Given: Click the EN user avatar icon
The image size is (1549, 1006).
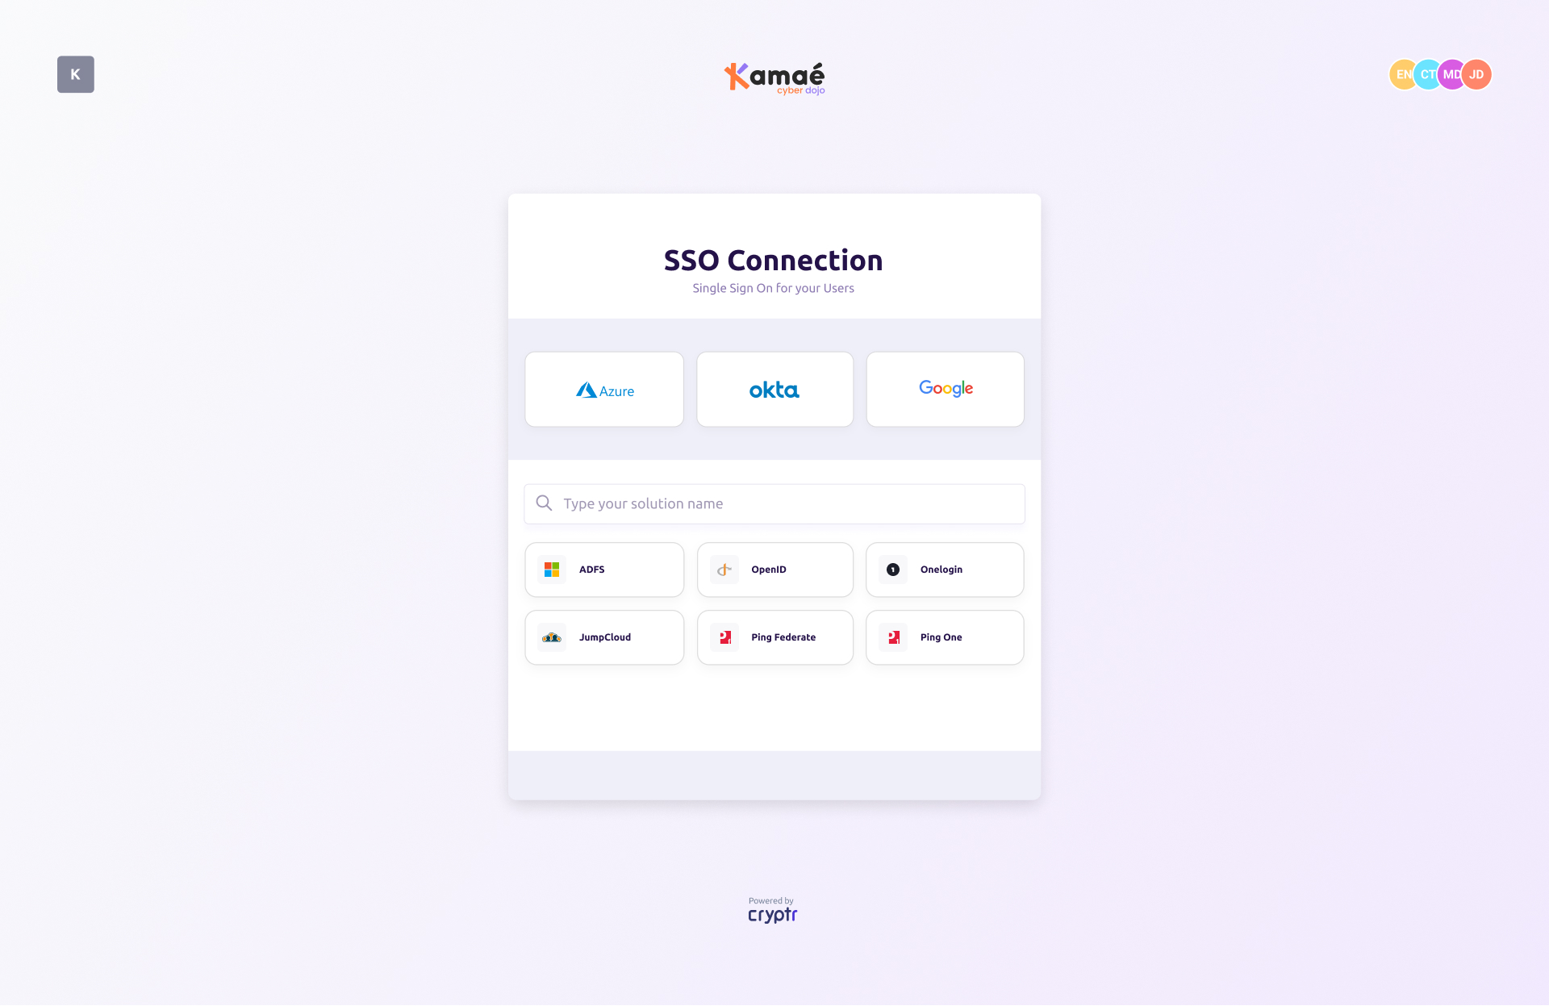Looking at the screenshot, I should pos(1403,73).
